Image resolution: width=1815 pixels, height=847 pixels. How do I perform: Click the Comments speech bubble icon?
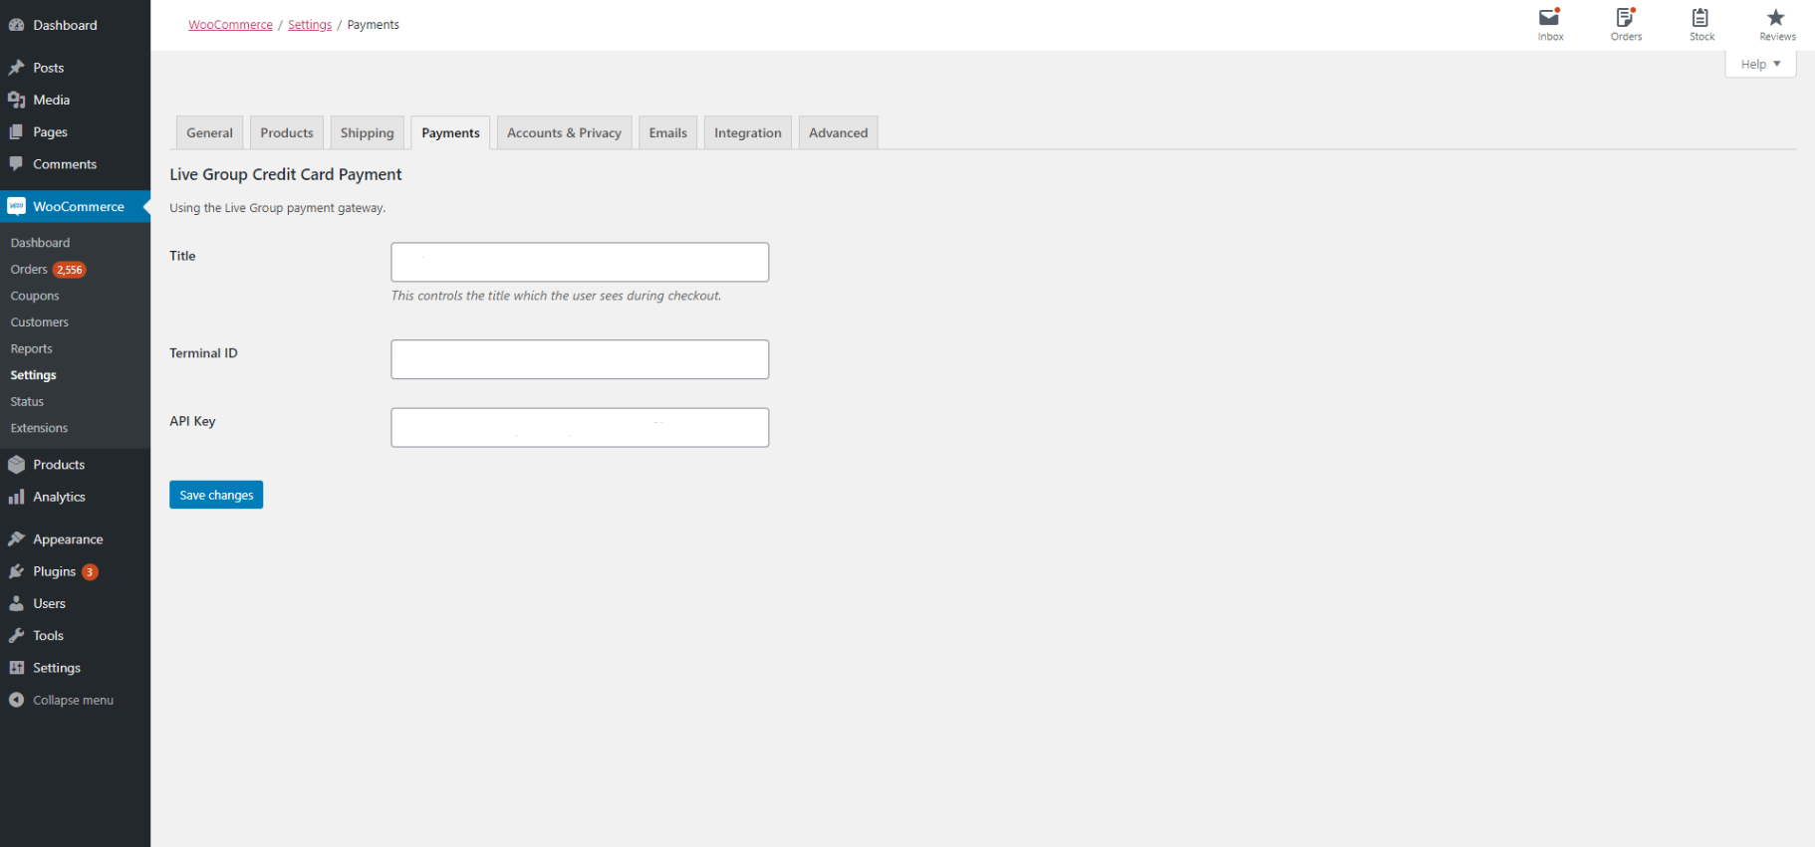(17, 163)
